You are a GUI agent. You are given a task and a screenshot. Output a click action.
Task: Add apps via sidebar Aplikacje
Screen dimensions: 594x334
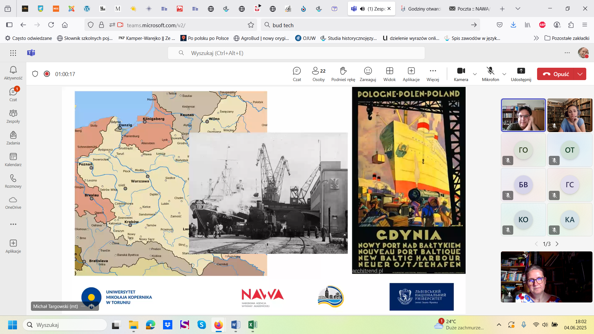click(x=13, y=246)
